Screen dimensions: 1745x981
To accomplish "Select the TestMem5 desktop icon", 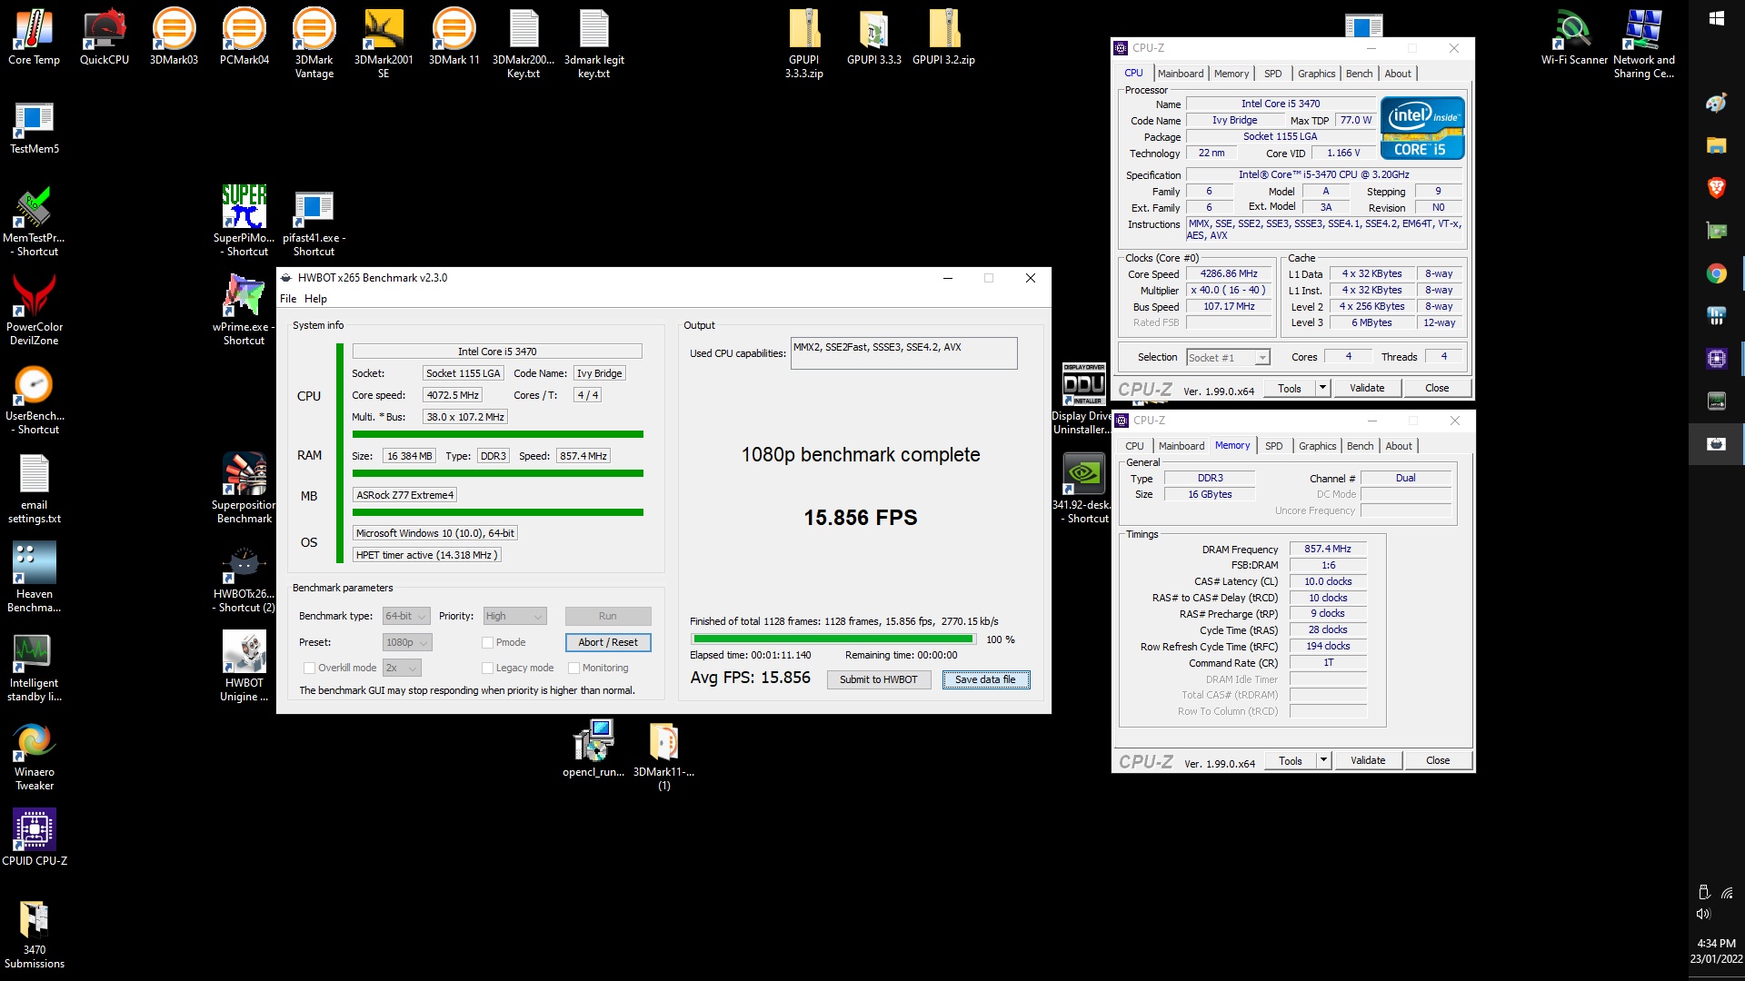I will (x=35, y=127).
